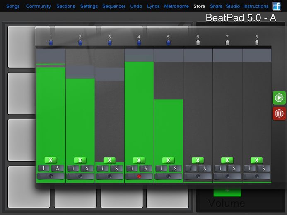
Task: Toggle the white indicator above channel 6
Action: click(x=198, y=43)
